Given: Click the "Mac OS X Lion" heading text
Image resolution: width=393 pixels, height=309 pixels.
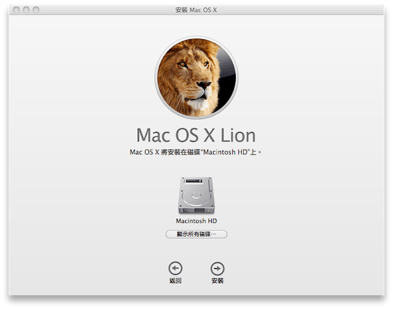Looking at the screenshot, I should [x=196, y=135].
